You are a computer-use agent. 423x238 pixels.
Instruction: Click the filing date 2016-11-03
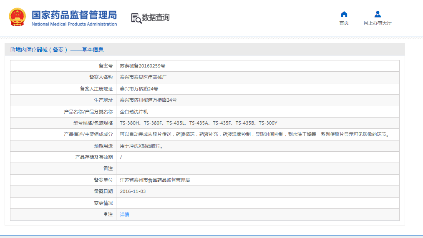[133, 191]
